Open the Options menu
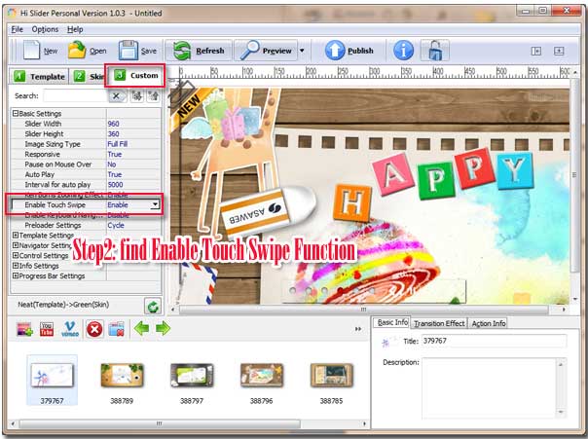The width and height of the screenshot is (588, 439). tap(45, 29)
